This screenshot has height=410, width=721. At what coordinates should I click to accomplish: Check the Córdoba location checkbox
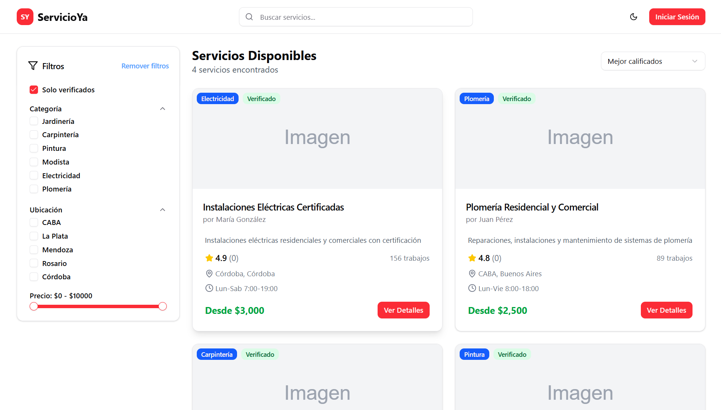click(34, 277)
